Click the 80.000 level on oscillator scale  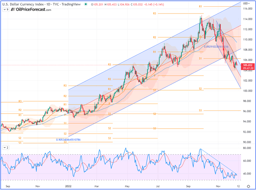coord(248,148)
